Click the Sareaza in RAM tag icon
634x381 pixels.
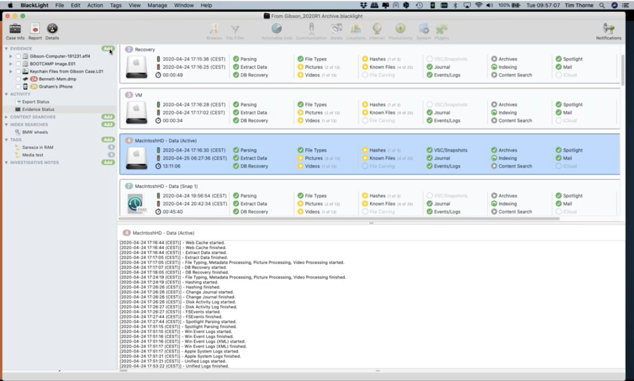[18, 147]
